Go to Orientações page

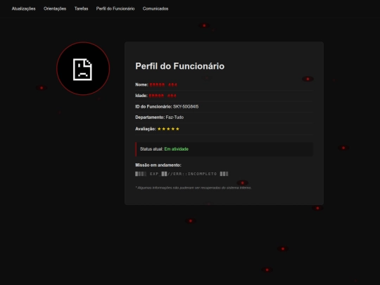coord(55,8)
